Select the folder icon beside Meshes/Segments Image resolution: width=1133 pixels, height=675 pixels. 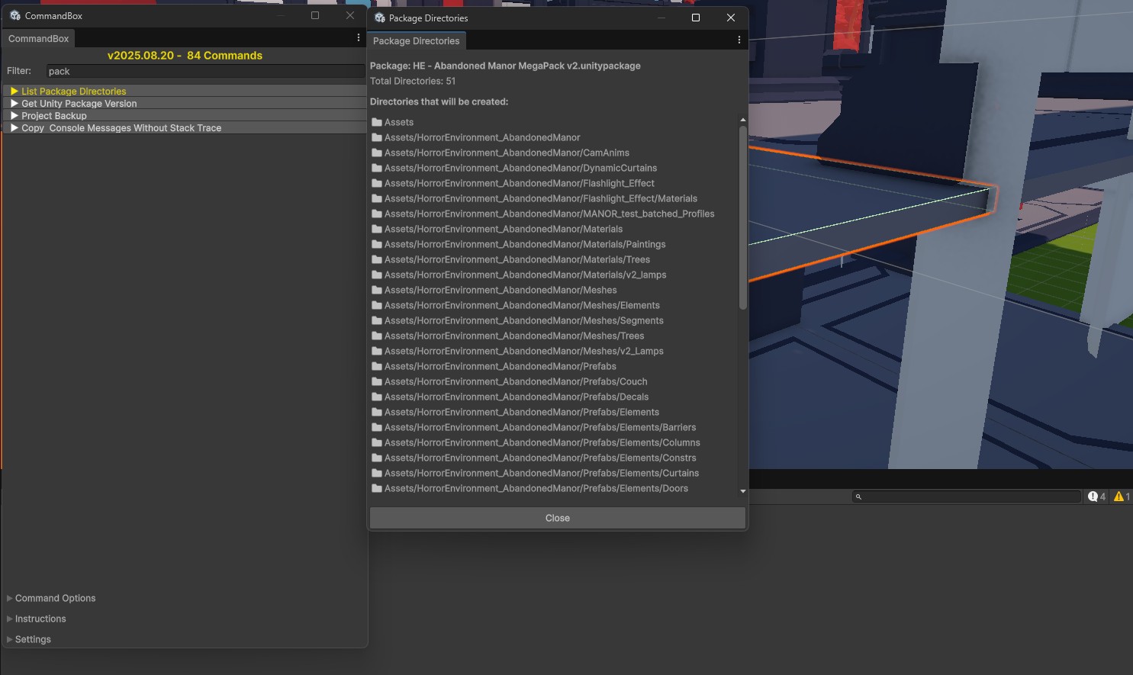click(376, 320)
